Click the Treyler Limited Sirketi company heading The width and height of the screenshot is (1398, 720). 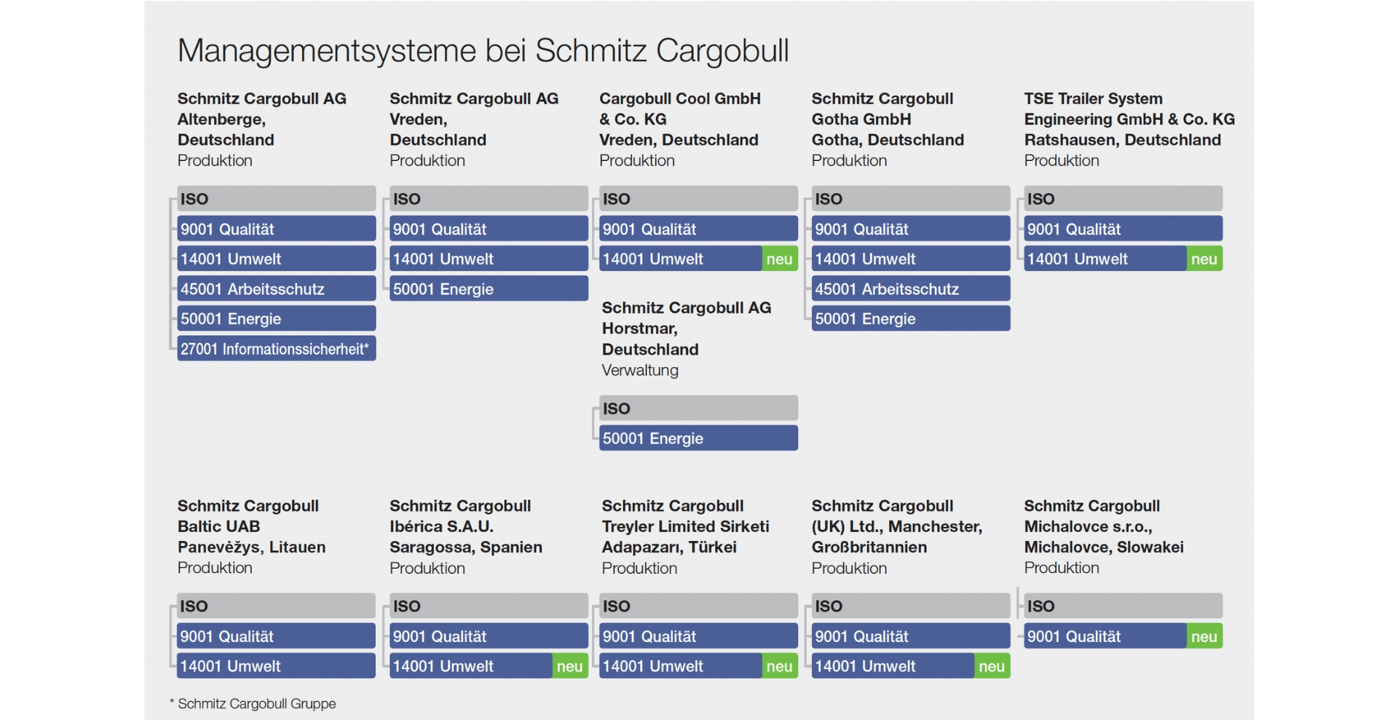[685, 526]
